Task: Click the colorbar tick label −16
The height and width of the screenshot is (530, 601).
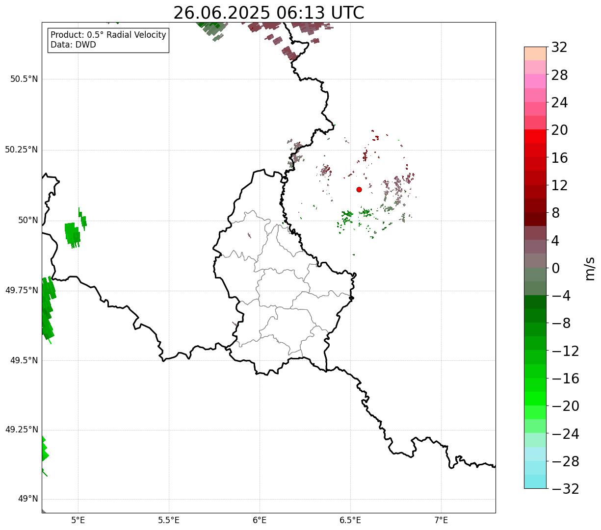Action: (x=565, y=379)
